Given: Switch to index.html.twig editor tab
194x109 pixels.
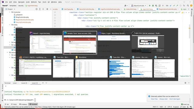Looking at the screenshot, I should pyautogui.click(x=131, y=9).
